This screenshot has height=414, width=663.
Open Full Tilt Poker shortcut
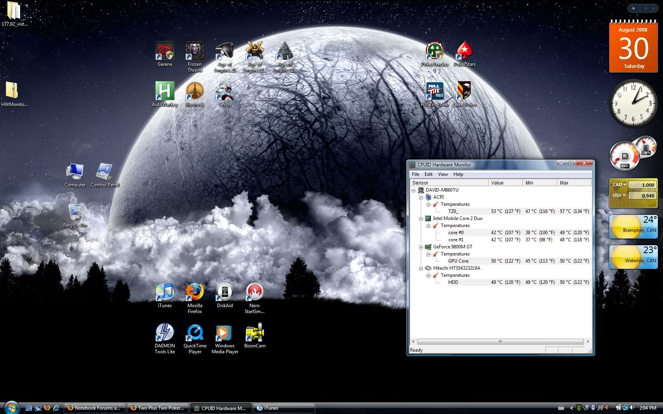pyautogui.click(x=435, y=94)
